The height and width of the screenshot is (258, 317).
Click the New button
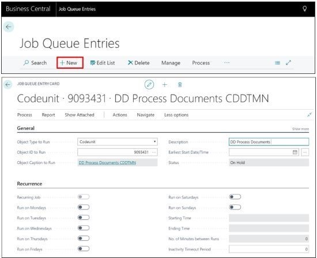point(70,63)
